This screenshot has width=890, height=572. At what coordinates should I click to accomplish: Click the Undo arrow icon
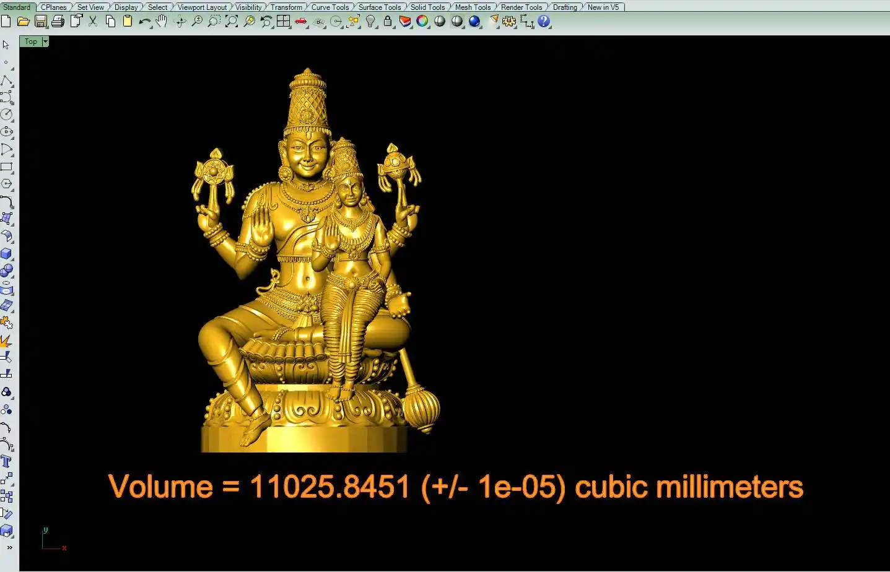(144, 22)
